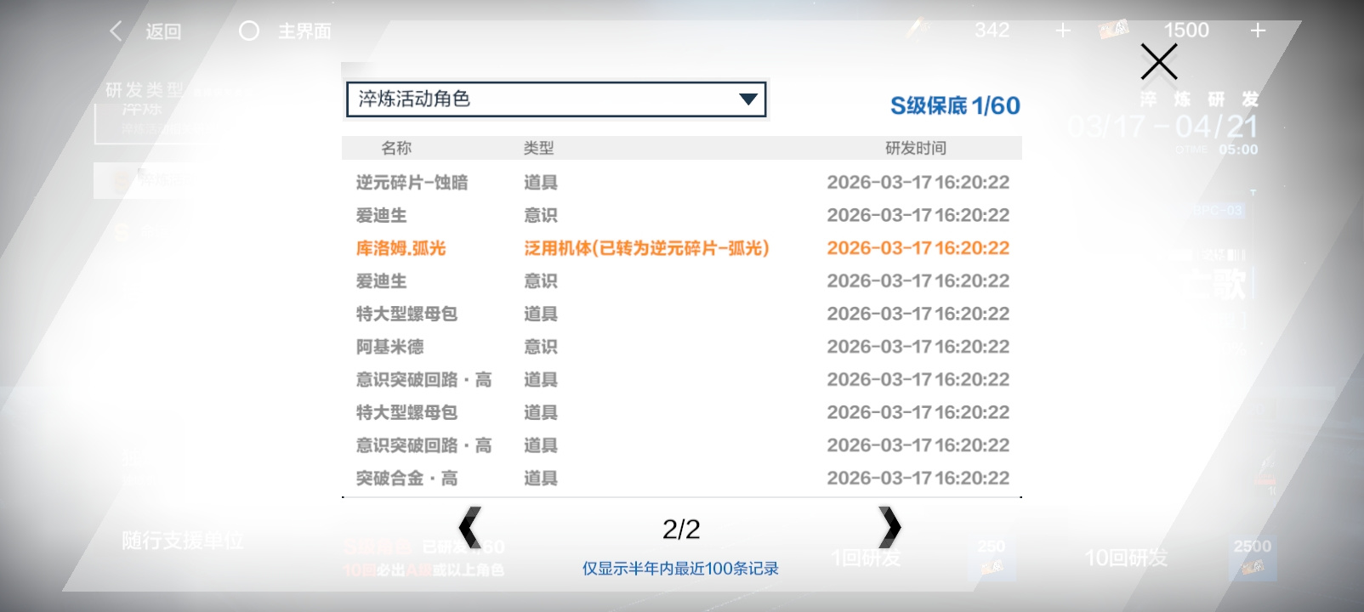1364x612 pixels.
Task: Go to the next records page
Action: (x=889, y=528)
